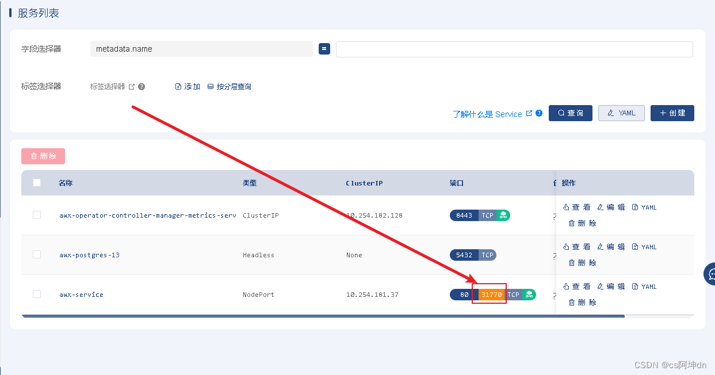The height and width of the screenshot is (375, 715).
Task: Click the help question mark next to Service link
Action: click(538, 113)
